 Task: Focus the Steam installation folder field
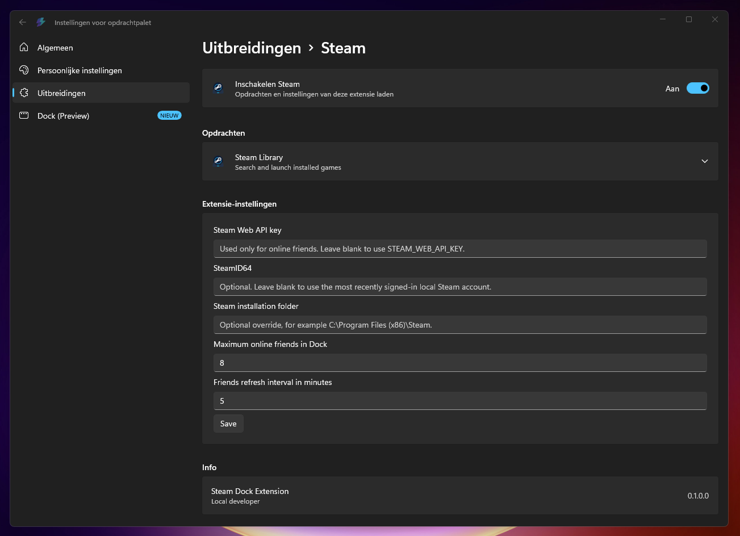(460, 325)
